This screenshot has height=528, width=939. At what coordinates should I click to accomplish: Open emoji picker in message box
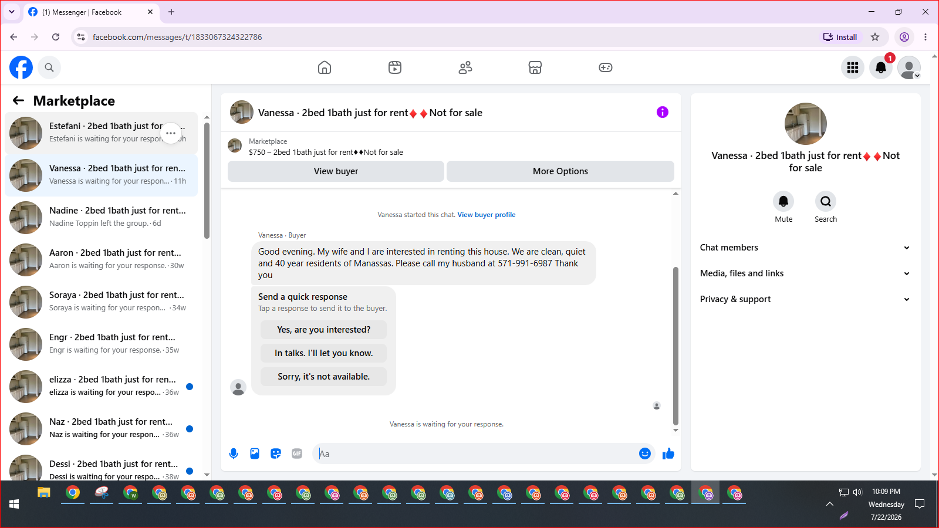click(645, 453)
